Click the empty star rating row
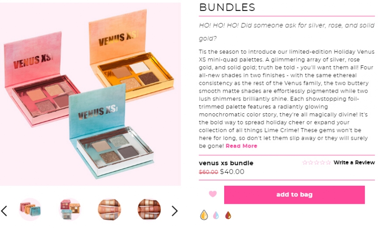 [x=316, y=163]
